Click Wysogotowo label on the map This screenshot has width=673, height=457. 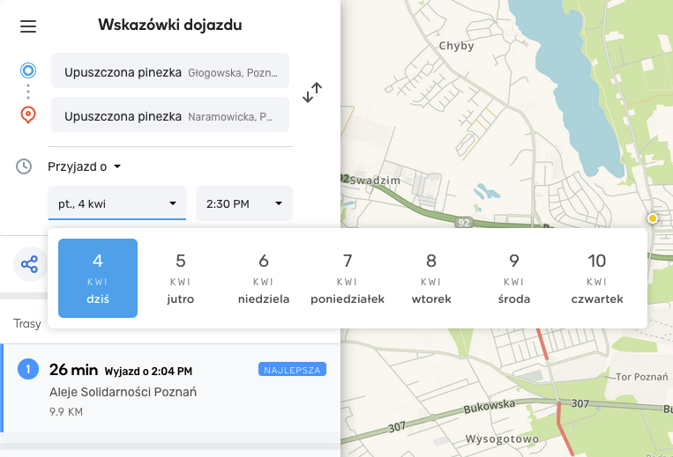click(x=502, y=439)
